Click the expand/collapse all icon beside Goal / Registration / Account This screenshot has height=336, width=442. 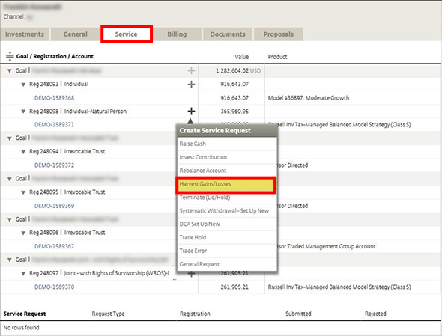tap(10, 56)
